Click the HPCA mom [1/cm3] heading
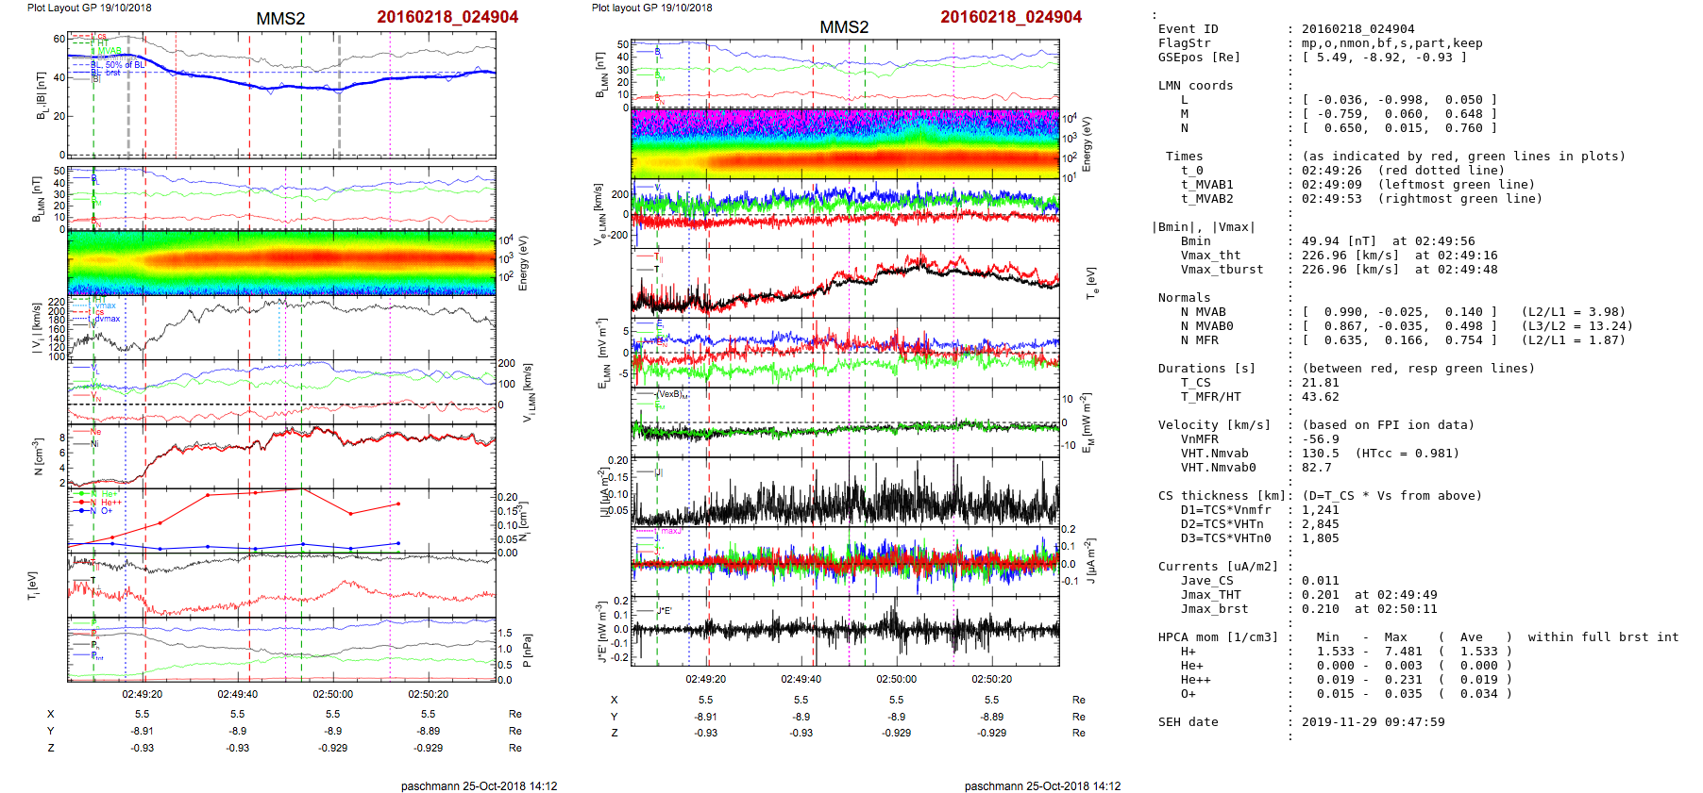Image resolution: width=1703 pixels, height=793 pixels. pos(1218,637)
